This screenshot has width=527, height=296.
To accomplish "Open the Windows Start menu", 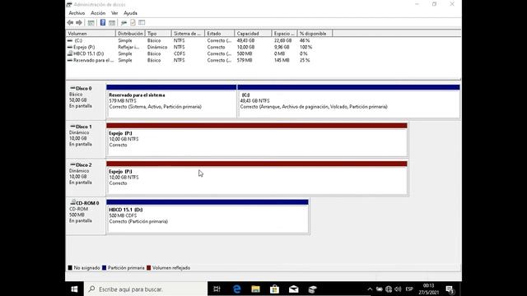I will click(x=75, y=289).
